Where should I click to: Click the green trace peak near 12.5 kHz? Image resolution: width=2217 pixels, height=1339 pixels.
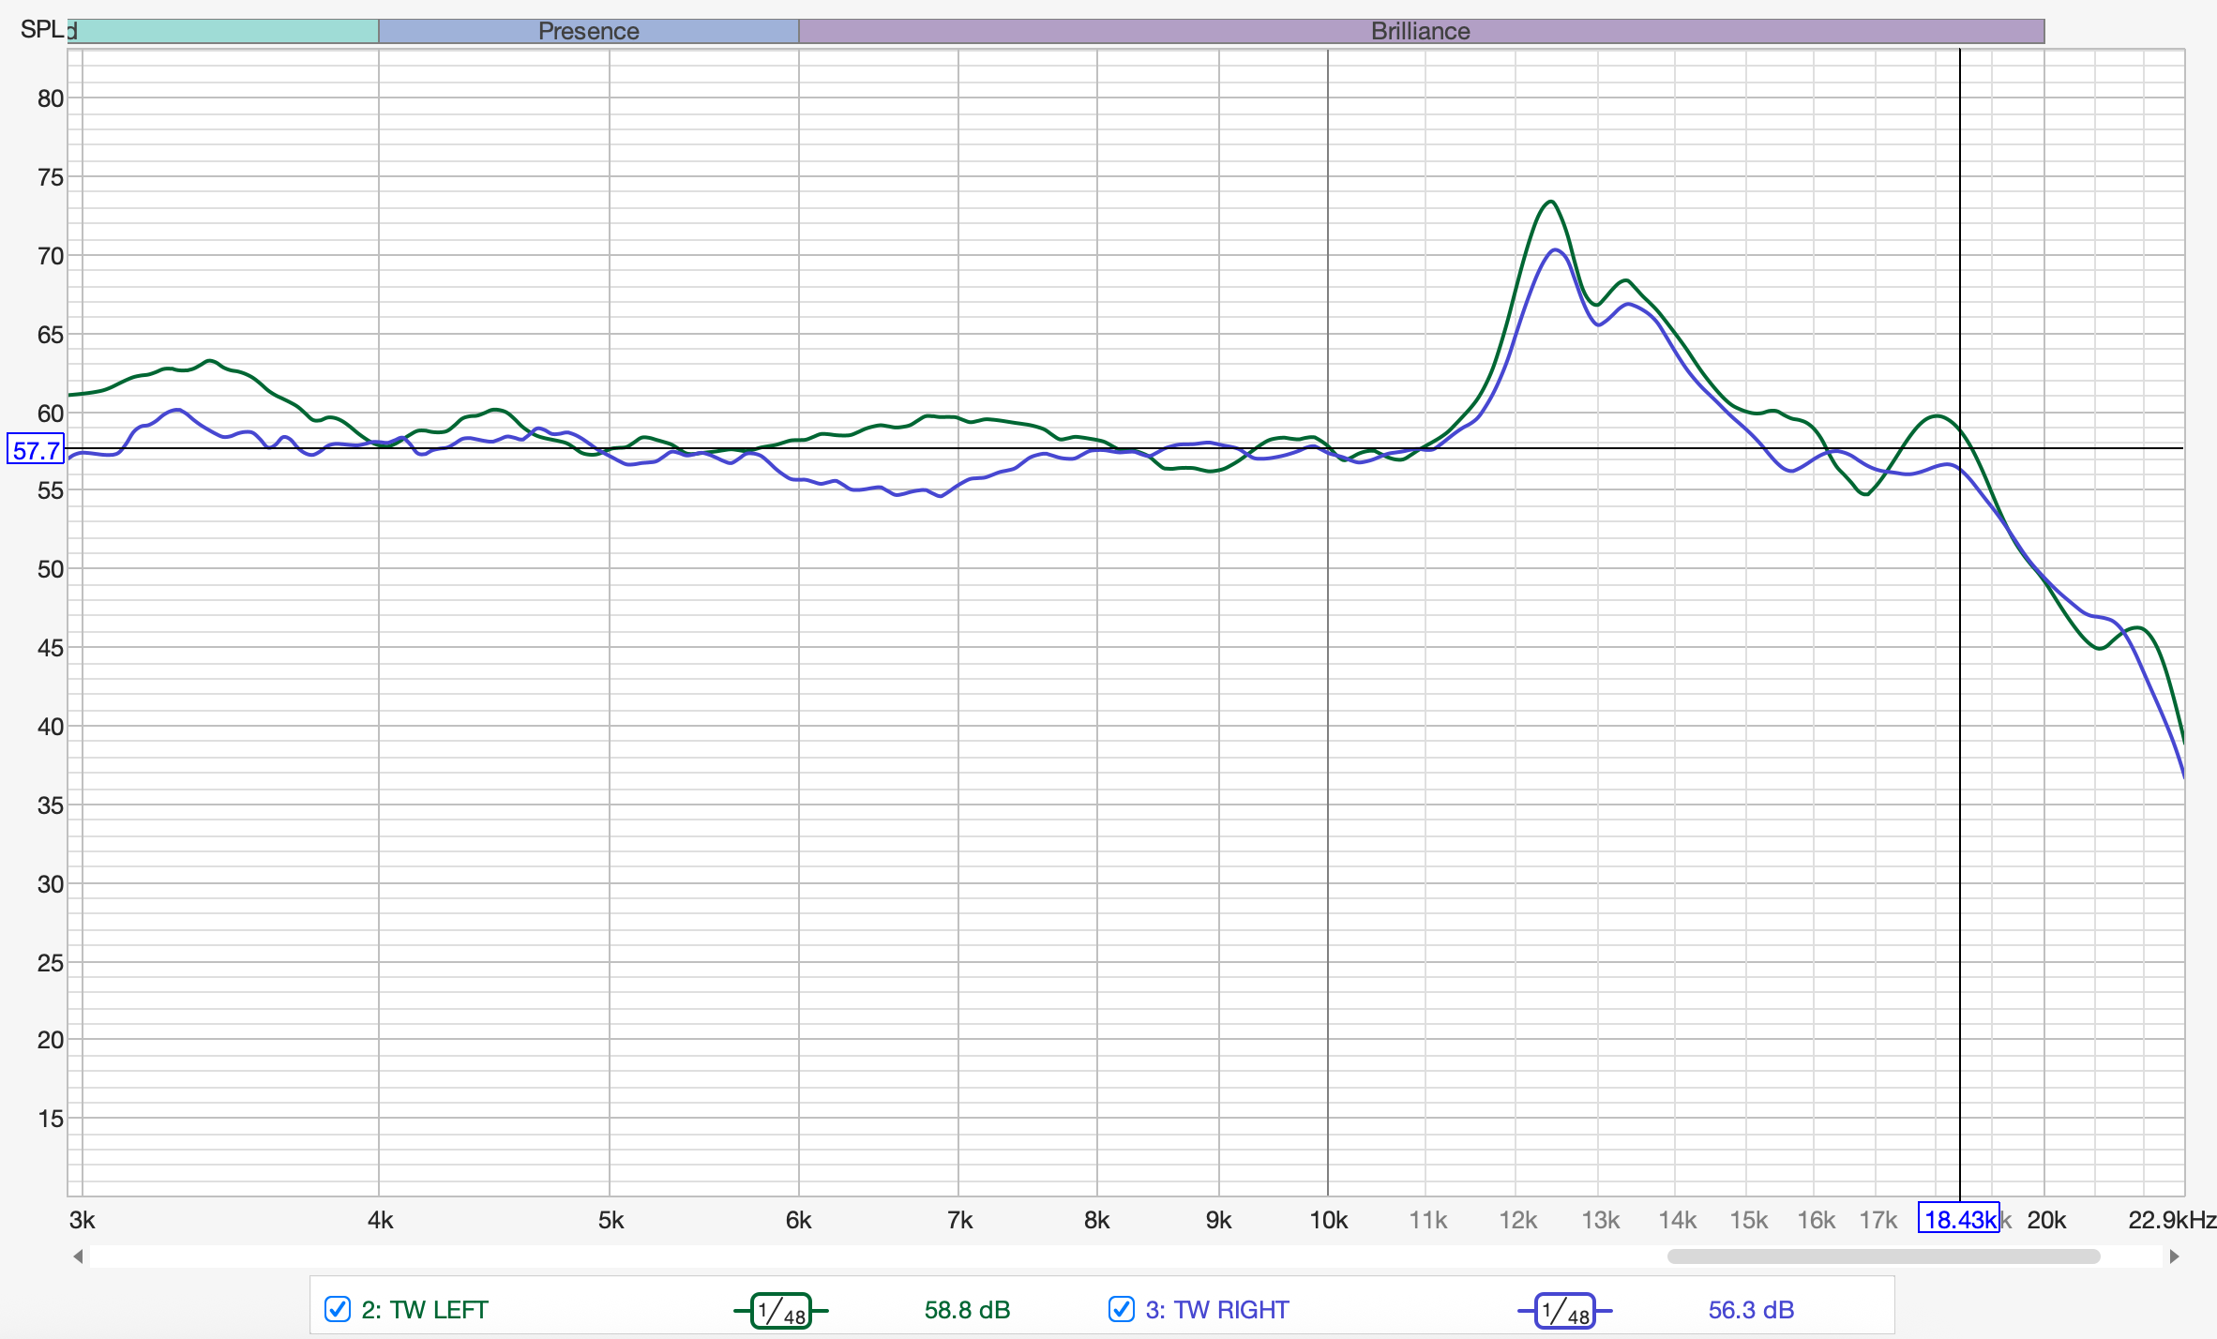coord(1551,203)
